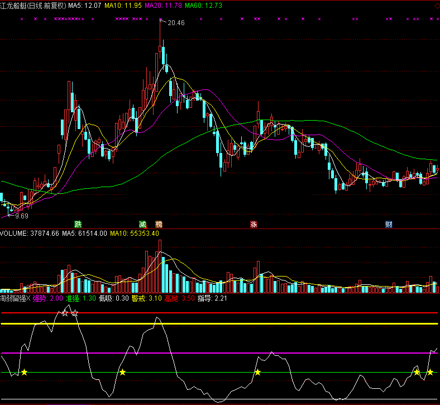Click the 强势: 2.00 indicator value
440x405 pixels.
(47, 298)
